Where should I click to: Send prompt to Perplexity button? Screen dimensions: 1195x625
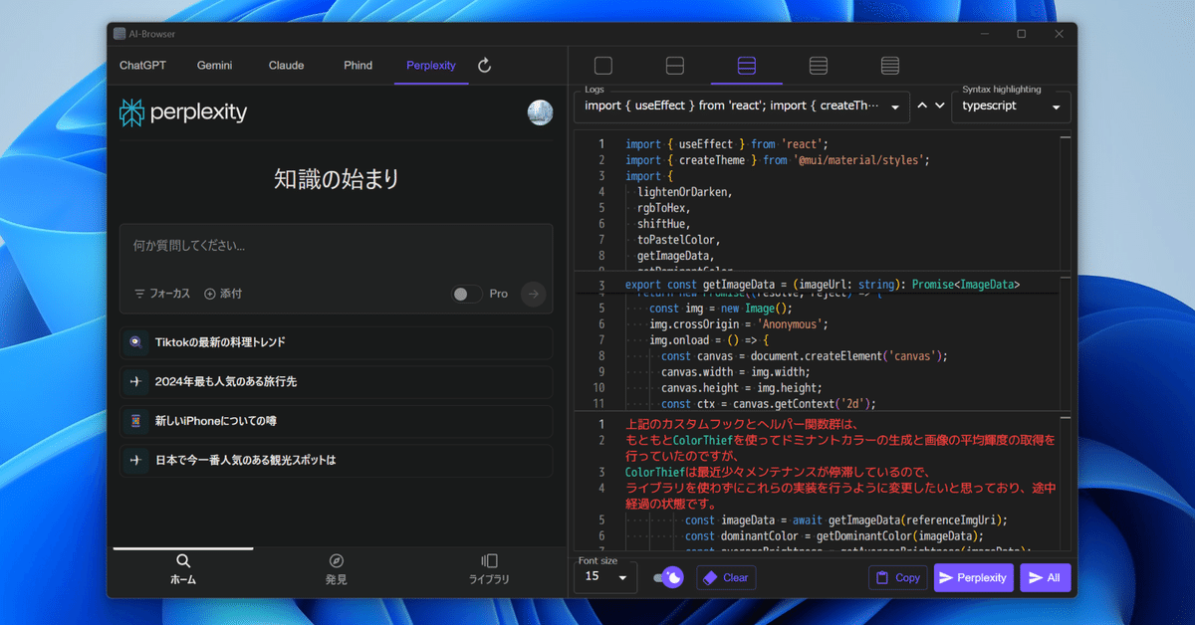point(974,577)
